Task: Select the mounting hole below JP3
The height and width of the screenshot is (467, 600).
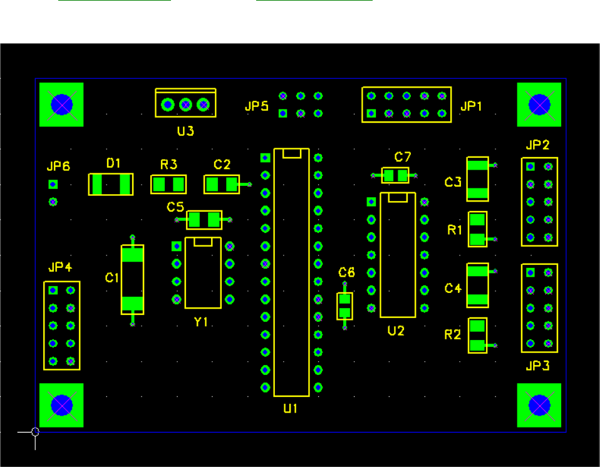Action: [539, 405]
